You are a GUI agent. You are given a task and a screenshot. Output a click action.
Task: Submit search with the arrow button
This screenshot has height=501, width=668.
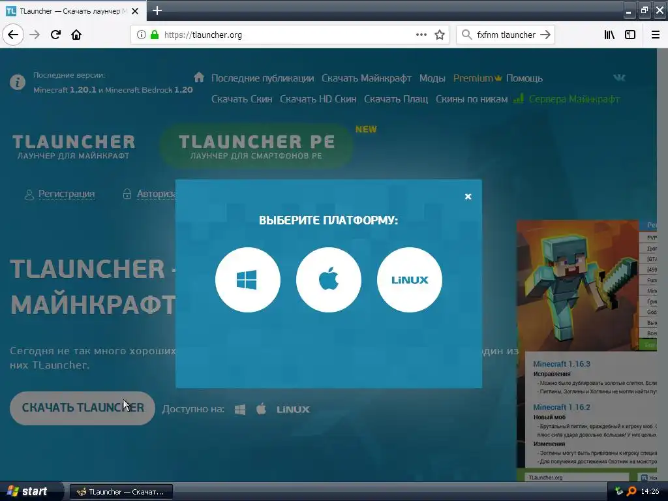(x=545, y=35)
